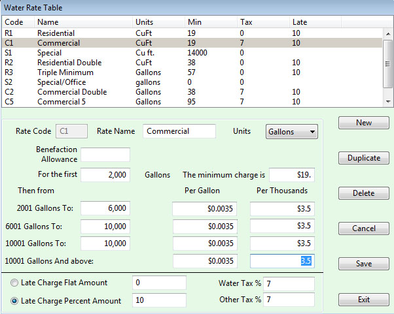This screenshot has width=394, height=314.
Task: Click the Rate Code field
Action: click(x=71, y=131)
